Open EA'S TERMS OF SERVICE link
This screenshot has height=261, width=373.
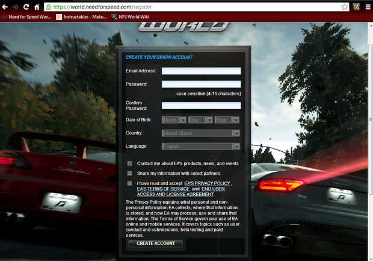point(163,189)
